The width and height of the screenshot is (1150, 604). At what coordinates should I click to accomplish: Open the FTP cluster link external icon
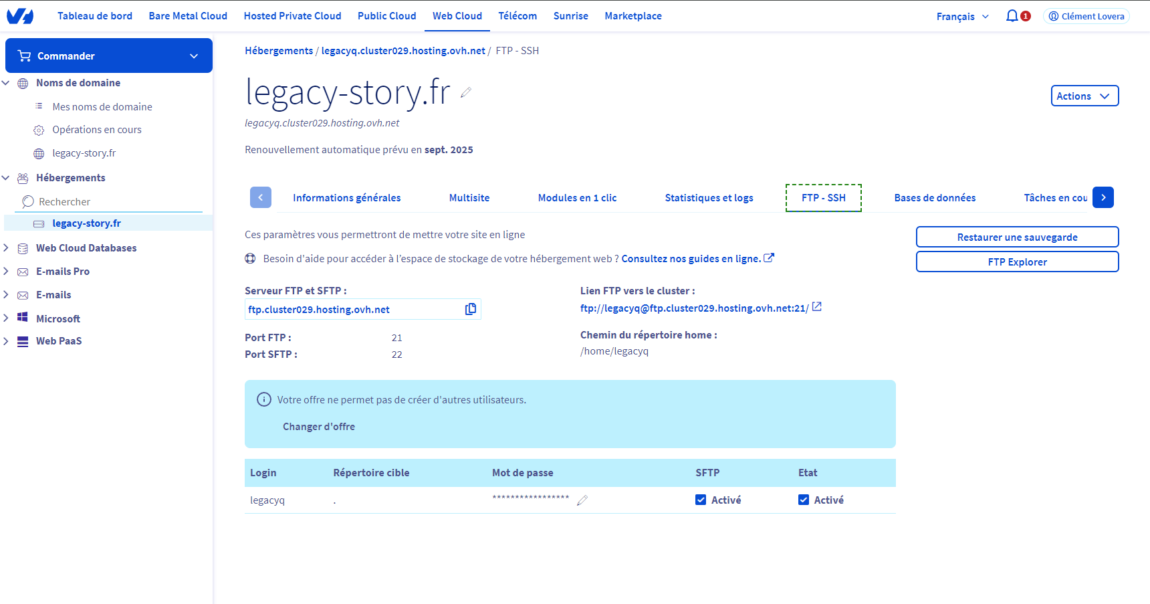click(x=816, y=307)
